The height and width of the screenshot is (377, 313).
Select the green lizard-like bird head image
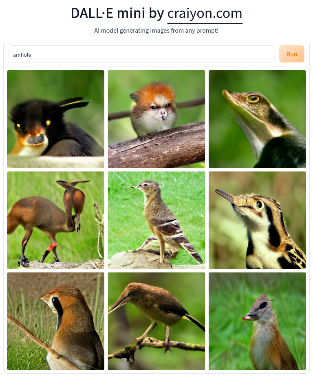point(257,119)
